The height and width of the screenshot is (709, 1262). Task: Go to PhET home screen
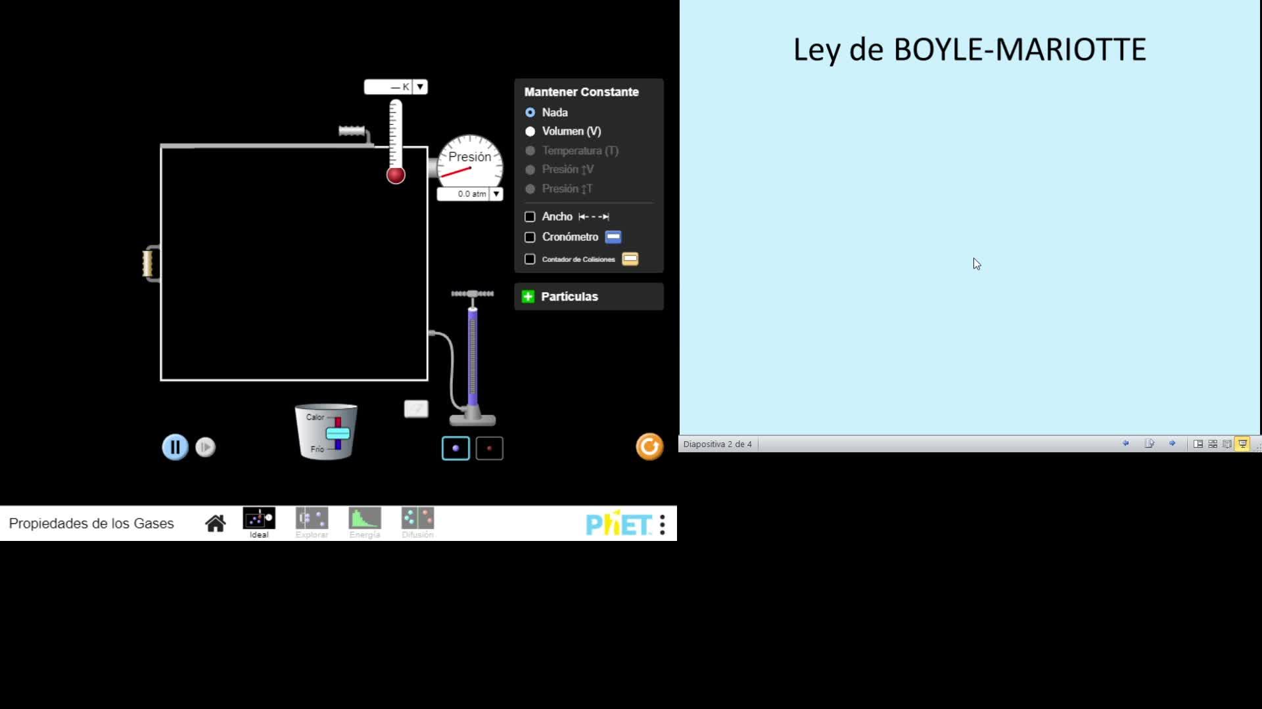tap(215, 523)
